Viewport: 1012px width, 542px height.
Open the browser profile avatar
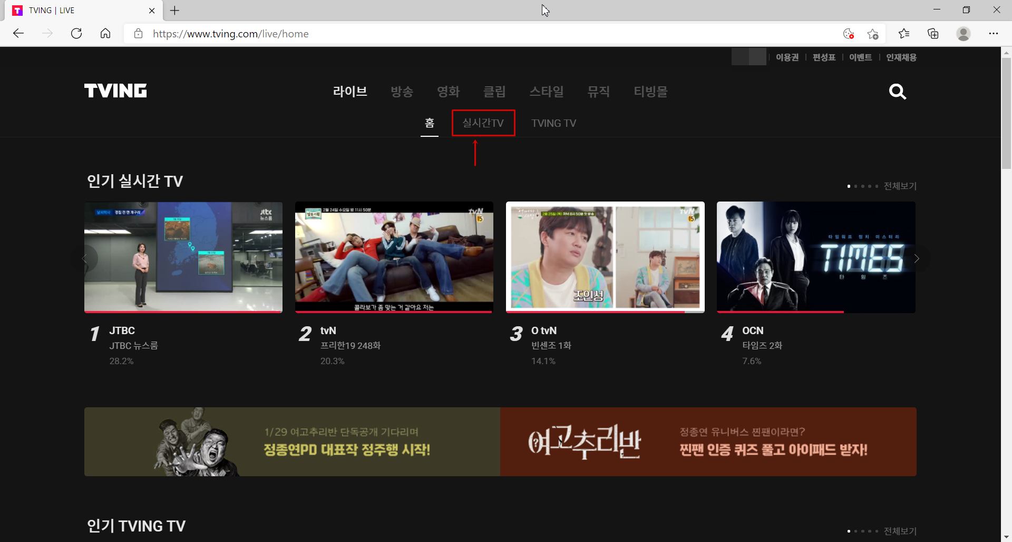pyautogui.click(x=964, y=34)
